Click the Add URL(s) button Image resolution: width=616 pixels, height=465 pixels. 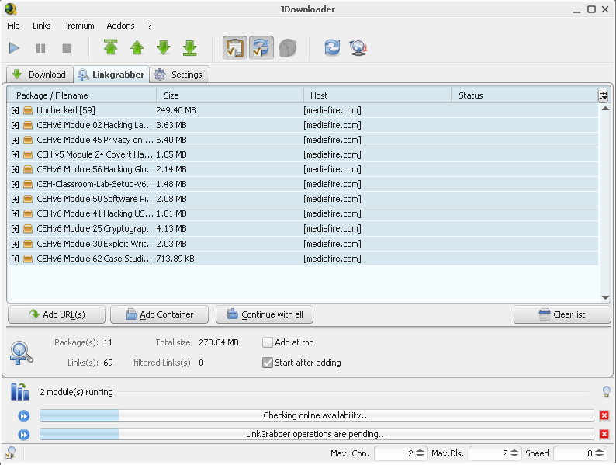(x=57, y=314)
